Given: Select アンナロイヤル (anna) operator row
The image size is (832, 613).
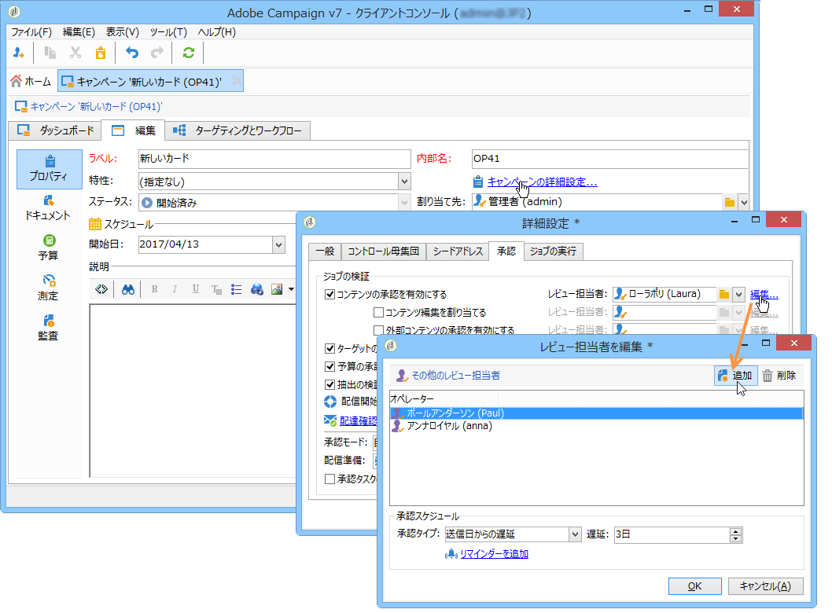Looking at the screenshot, I should [596, 426].
